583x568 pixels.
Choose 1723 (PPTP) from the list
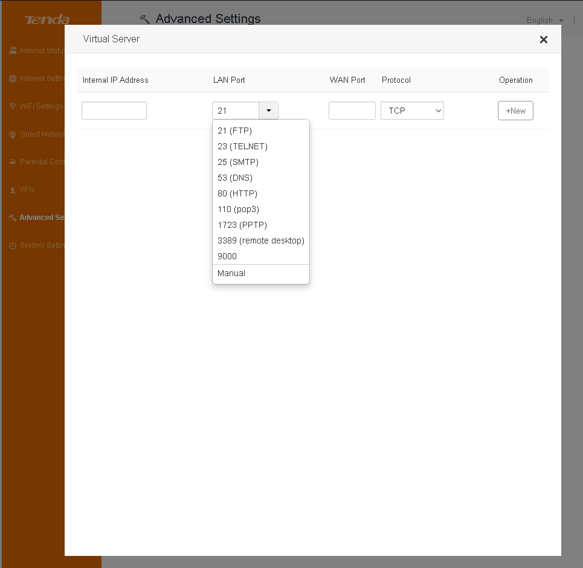242,225
